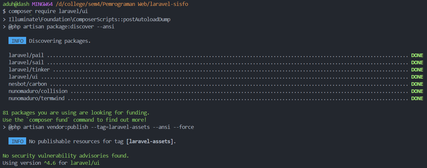
Task: Click the 'composer require laravel/ui' command line
Action: pyautogui.click(x=48, y=11)
